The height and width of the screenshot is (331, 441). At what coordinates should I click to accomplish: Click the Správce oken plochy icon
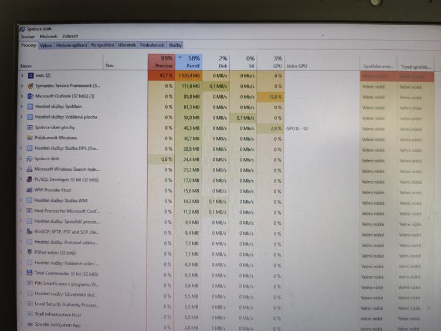[30, 127]
